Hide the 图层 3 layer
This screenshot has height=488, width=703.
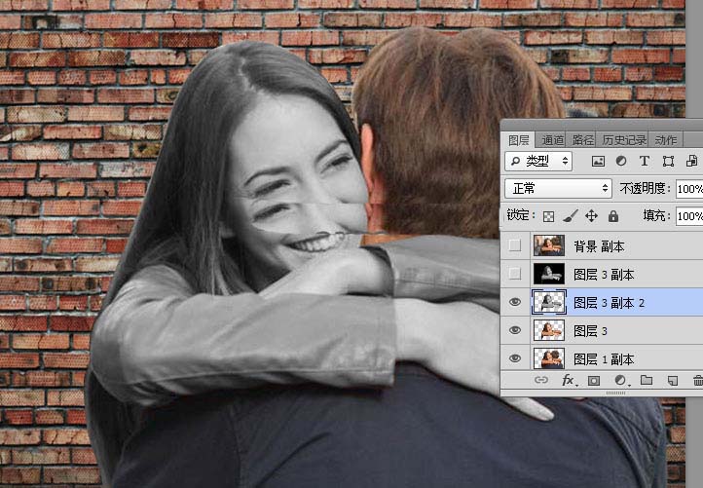(x=515, y=330)
